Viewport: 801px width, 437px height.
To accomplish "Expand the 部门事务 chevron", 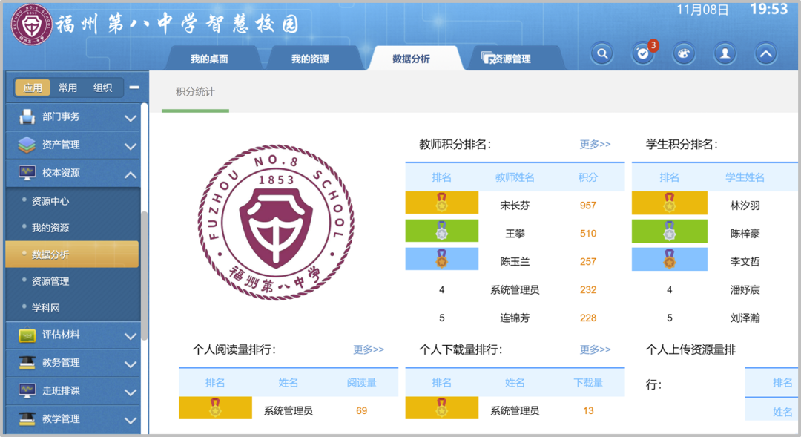I will point(131,118).
